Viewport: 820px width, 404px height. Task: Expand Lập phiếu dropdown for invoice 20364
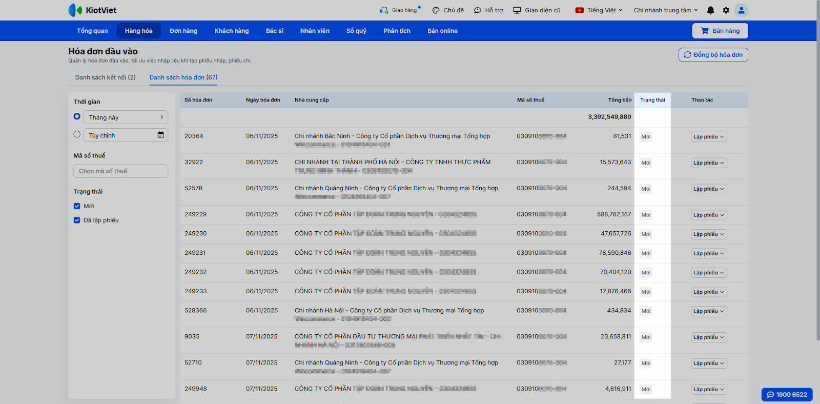pyautogui.click(x=709, y=137)
